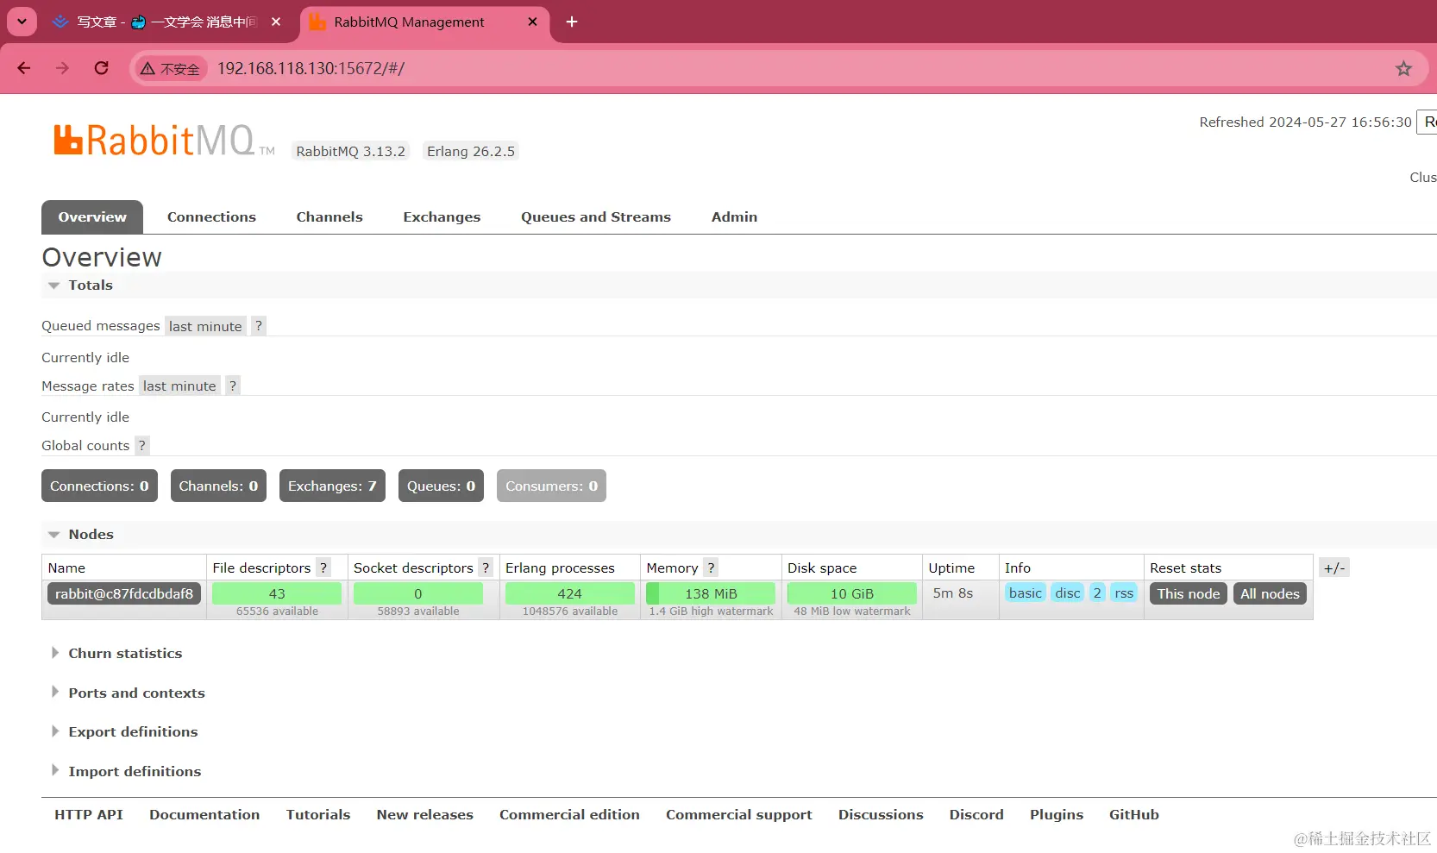Open the GitHub link
1437x853 pixels.
click(x=1134, y=815)
